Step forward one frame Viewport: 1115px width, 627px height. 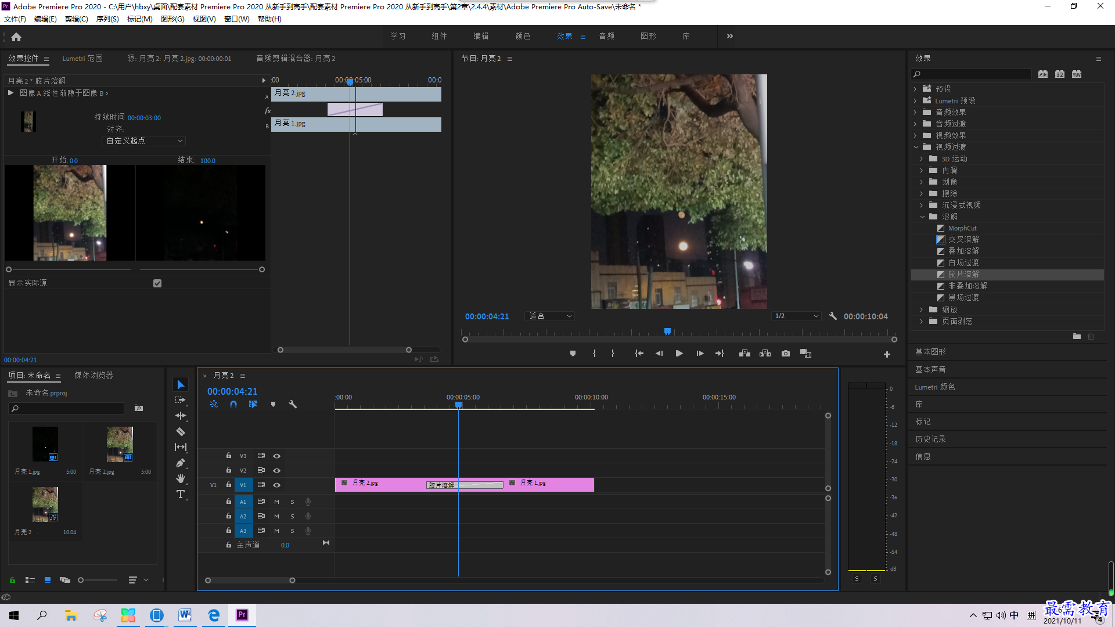click(700, 354)
